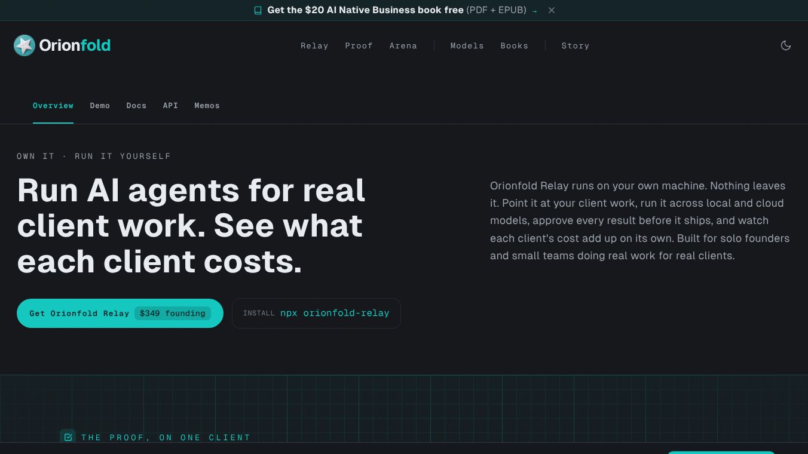Viewport: 808px width, 454px height.
Task: Open Models in the top navigation
Action: point(467,45)
